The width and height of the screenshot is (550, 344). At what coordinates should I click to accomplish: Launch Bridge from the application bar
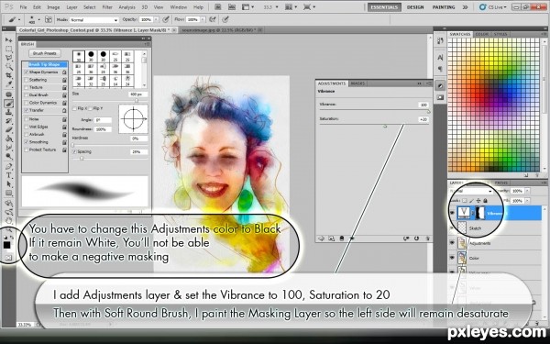[217, 7]
